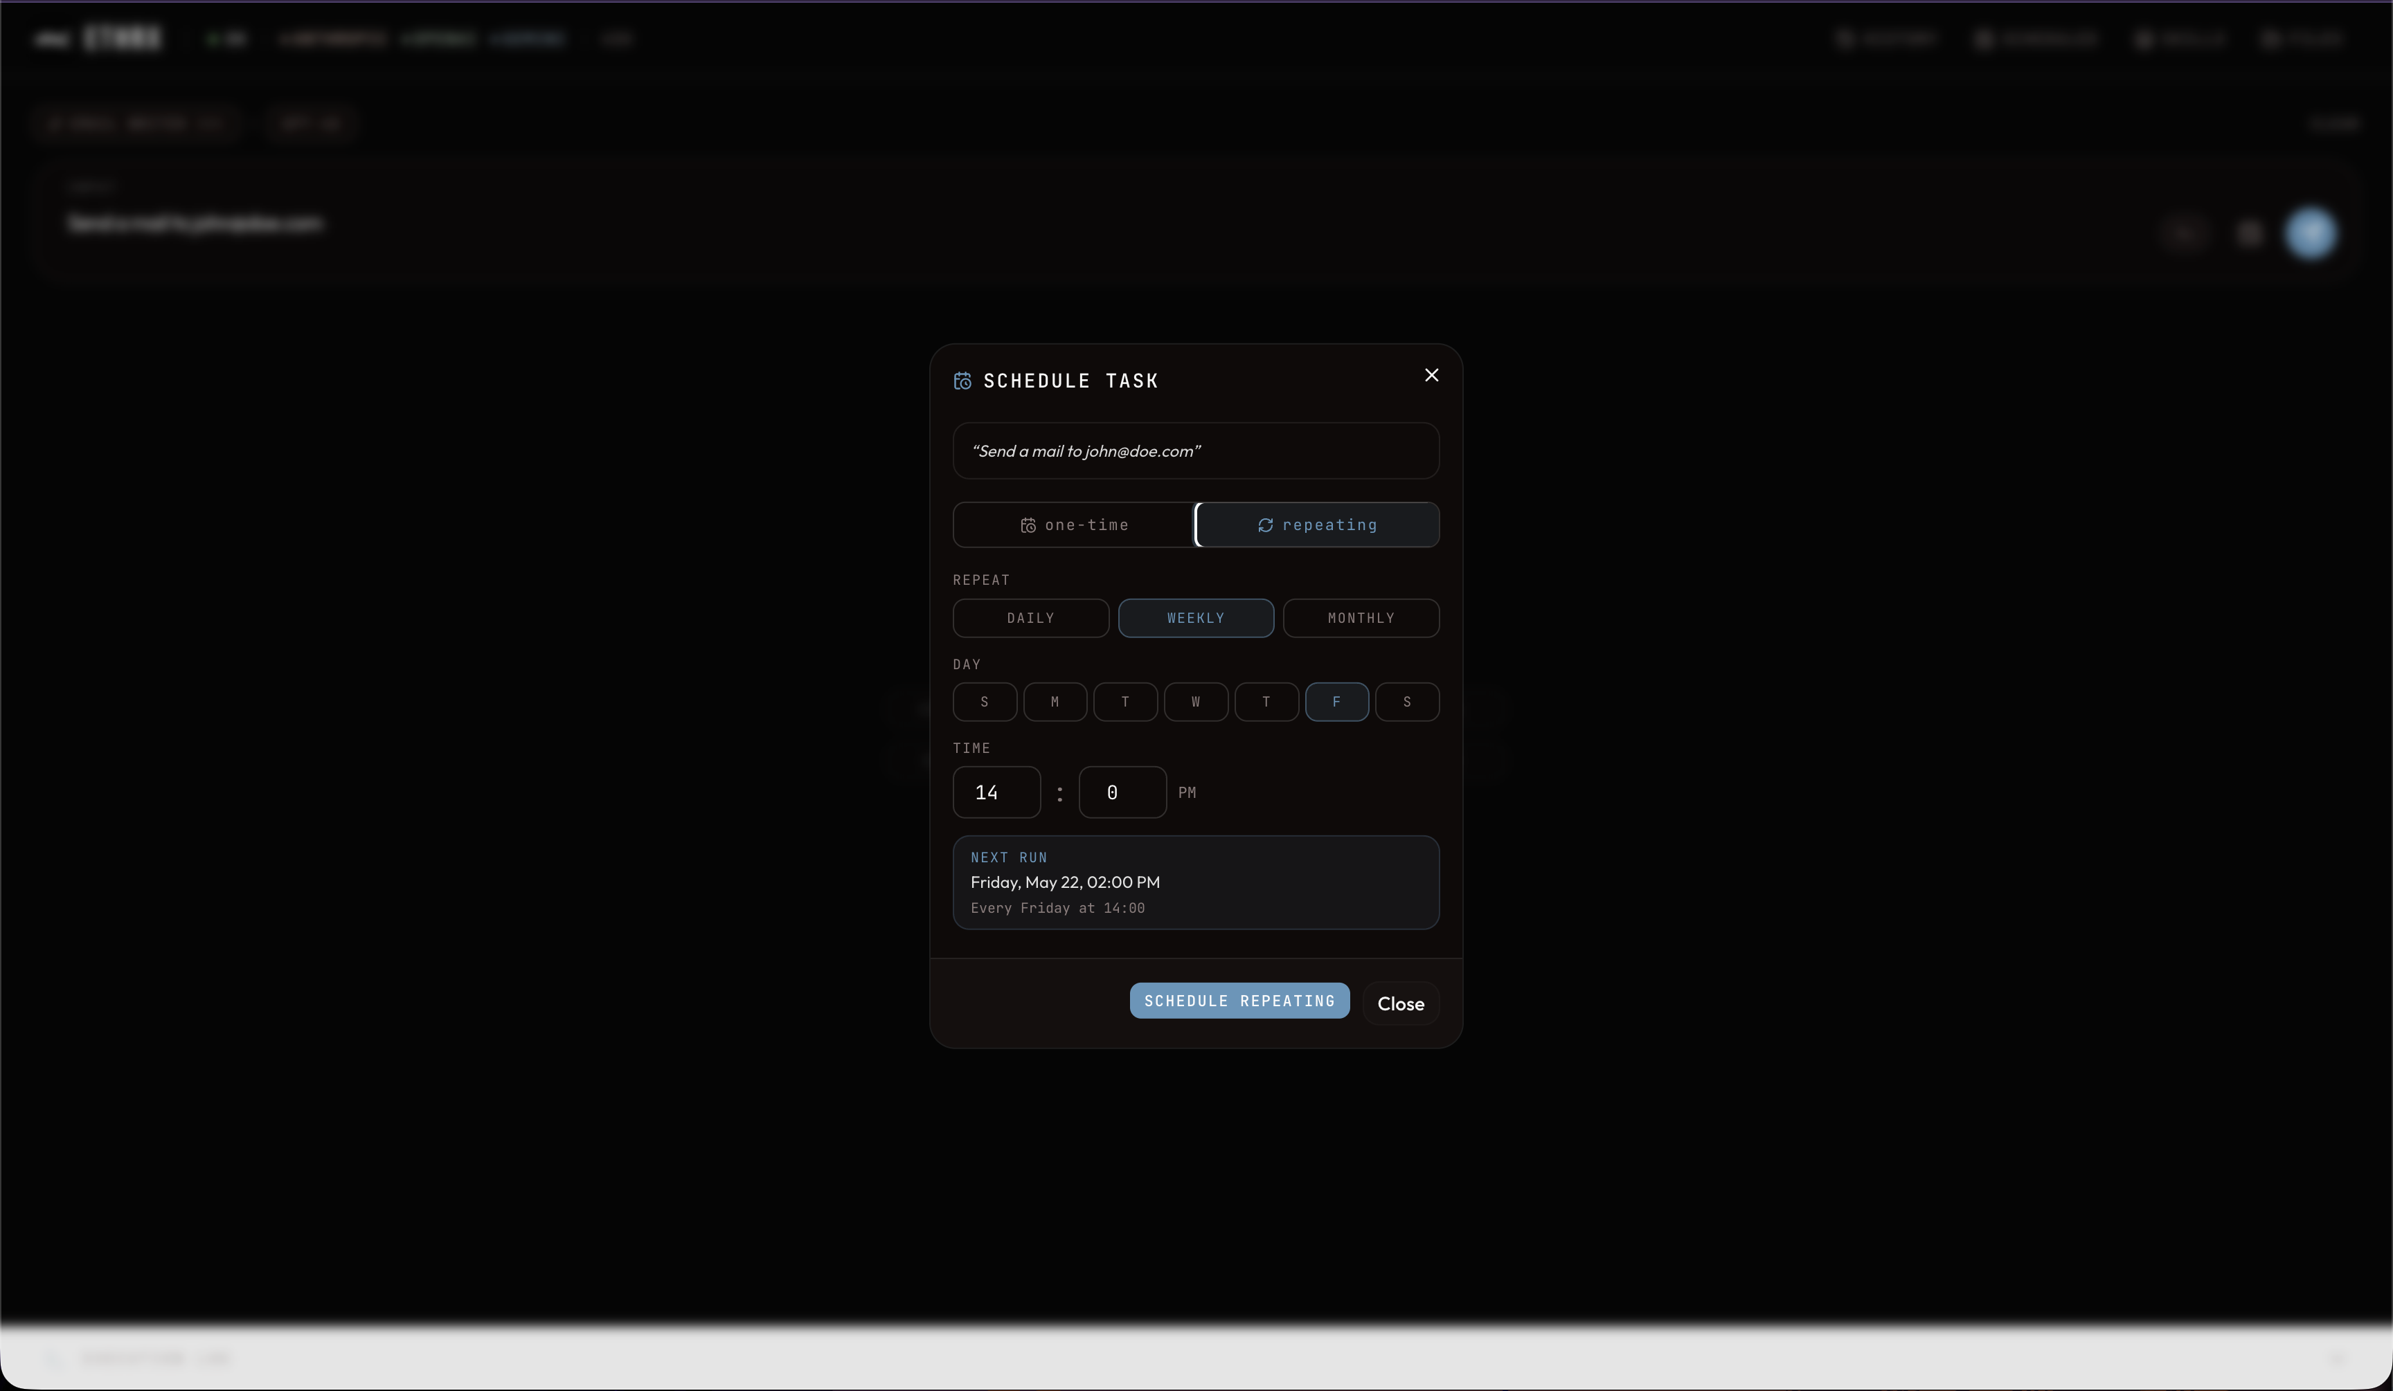Screen dimensions: 2393x1391
Task: Toggle the Saturday day button
Action: click(x=1406, y=702)
